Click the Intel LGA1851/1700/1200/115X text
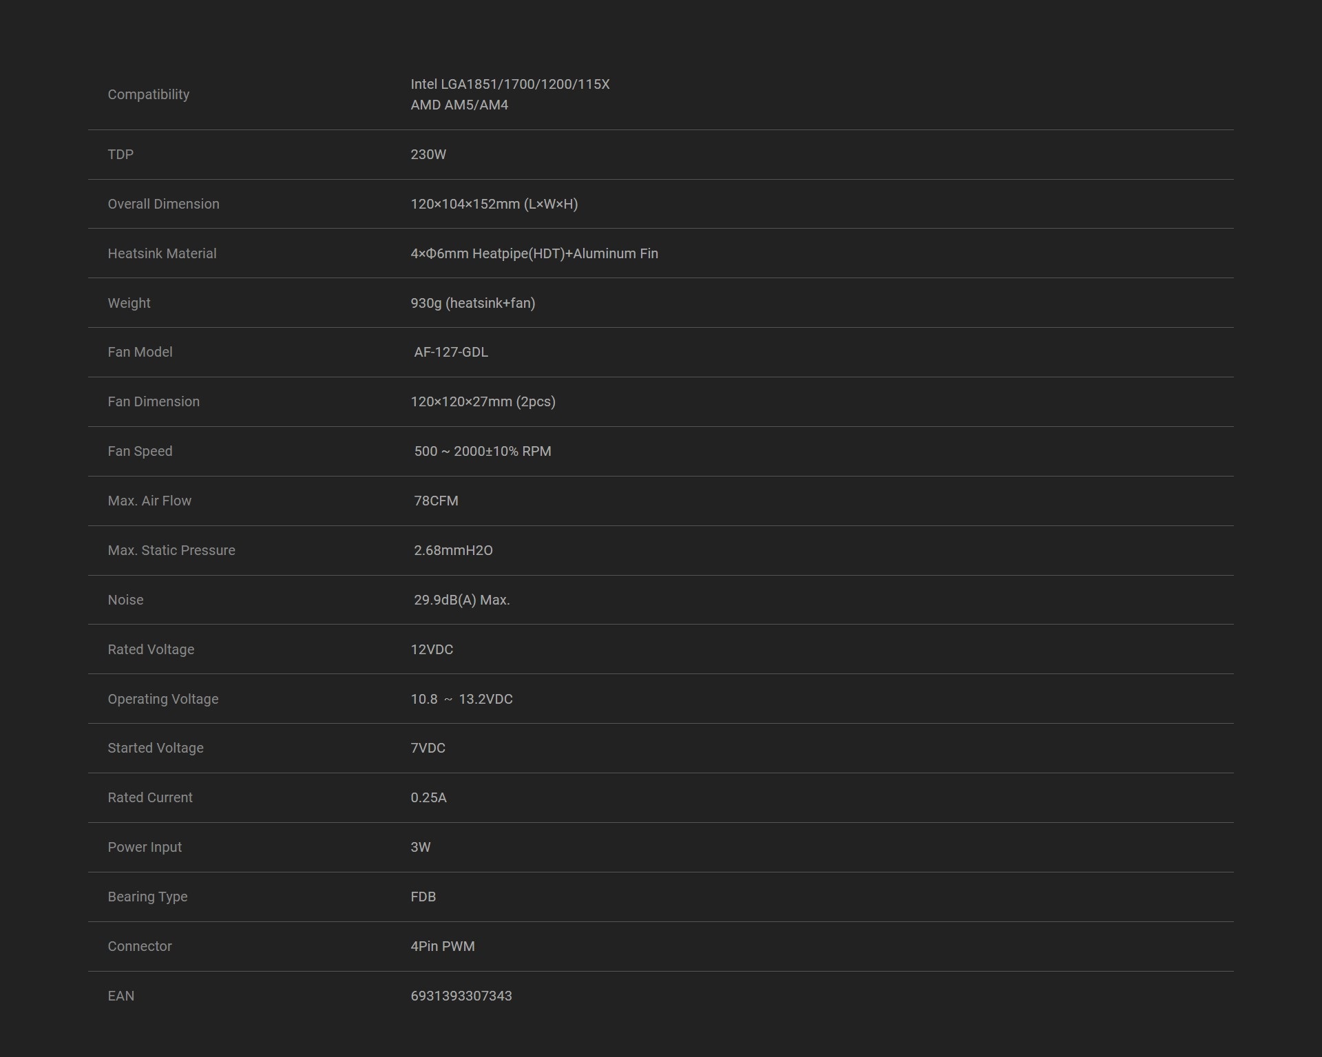This screenshot has height=1057, width=1322. 510,84
